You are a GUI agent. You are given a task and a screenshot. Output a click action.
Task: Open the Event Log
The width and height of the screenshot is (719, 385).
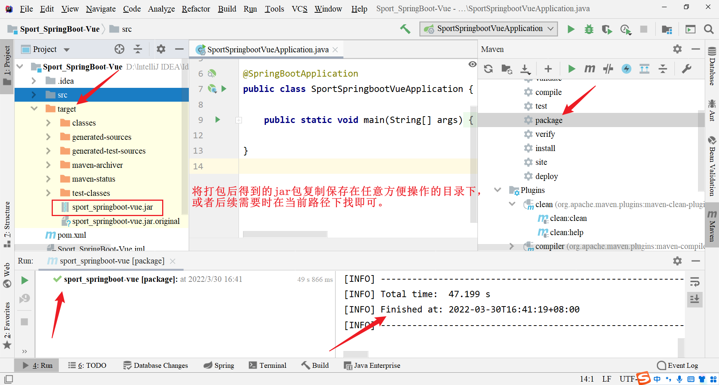tap(678, 365)
